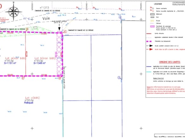Image resolution: width=185 pixels, height=139 pixels.
Task: Click the 'Lot a(non bâti)' label
Action: pyautogui.click(x=16, y=58)
